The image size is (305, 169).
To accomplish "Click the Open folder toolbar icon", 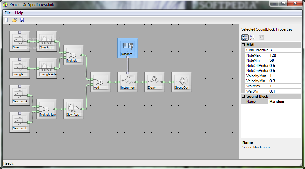I will click(x=14, y=20).
